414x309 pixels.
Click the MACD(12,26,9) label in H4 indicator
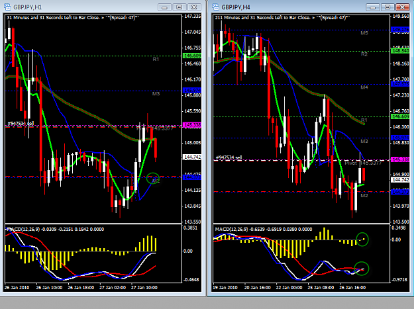pos(231,230)
